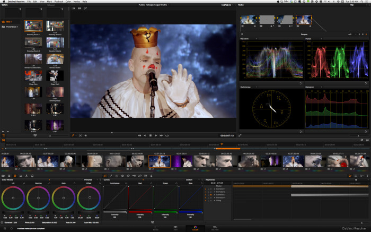Select the eyedropper picker tool below viewer
This screenshot has width=371, height=232.
(74, 135)
